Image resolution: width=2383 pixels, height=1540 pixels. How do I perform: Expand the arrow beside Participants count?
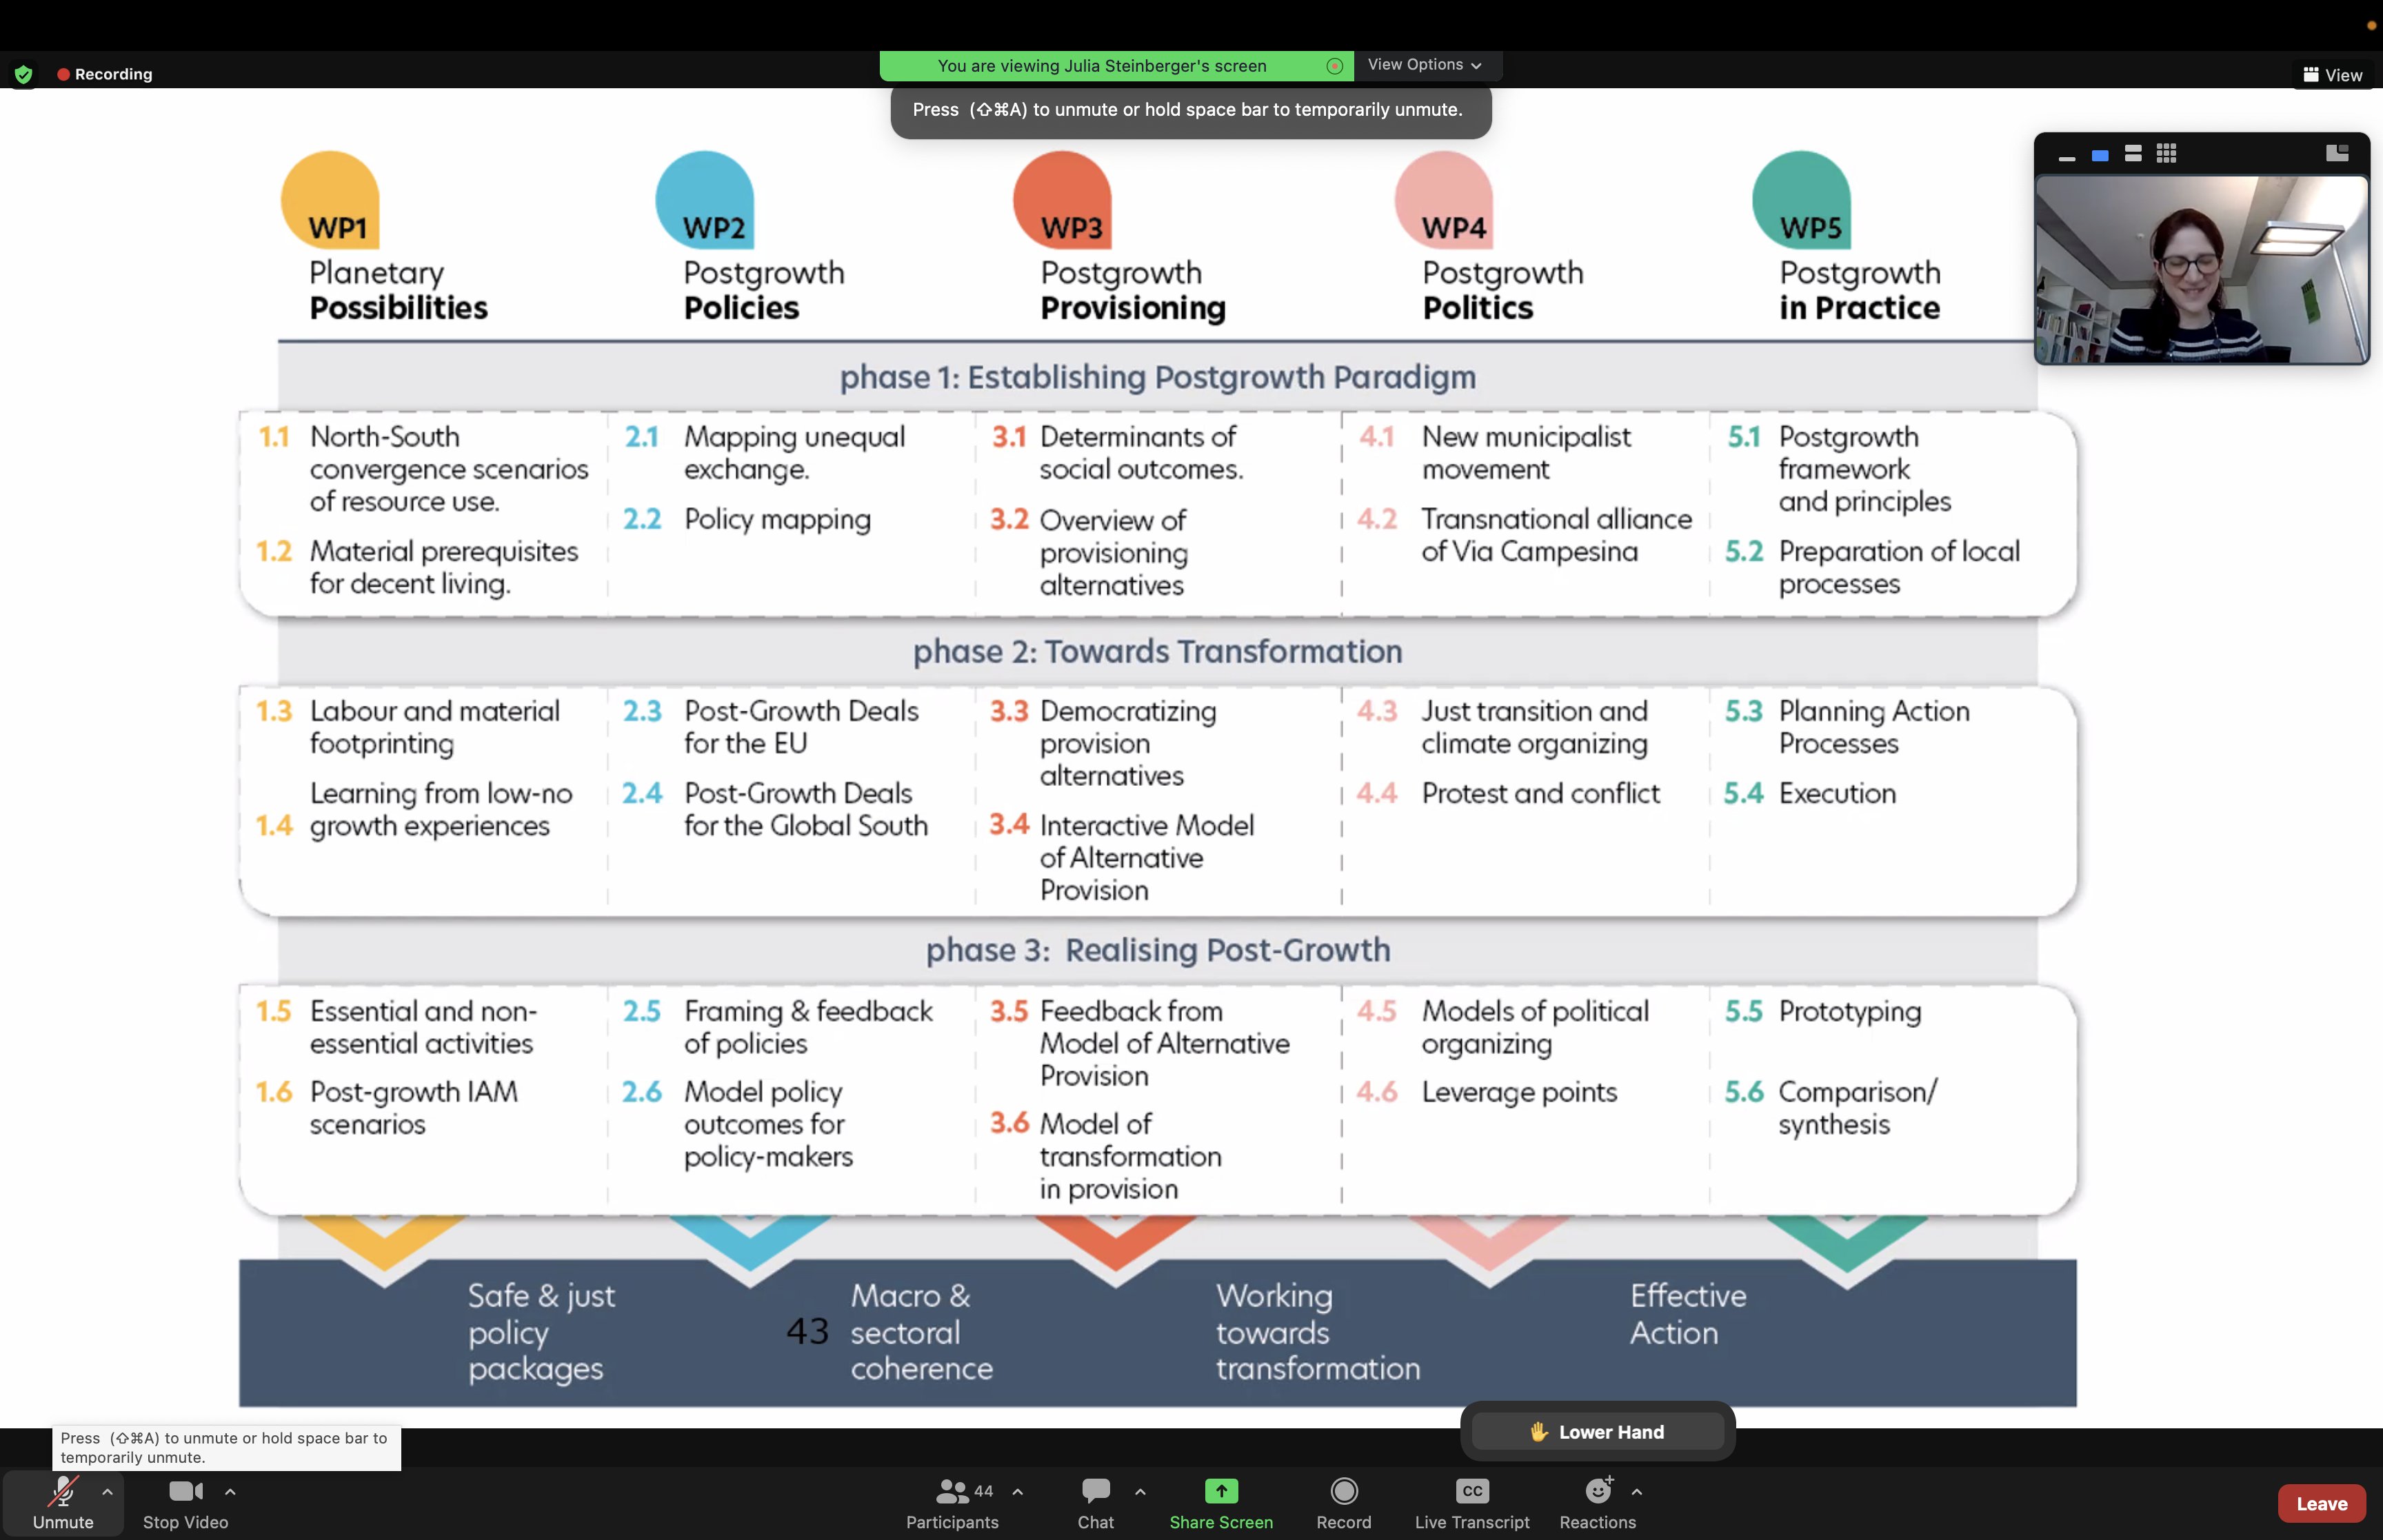[1017, 1491]
